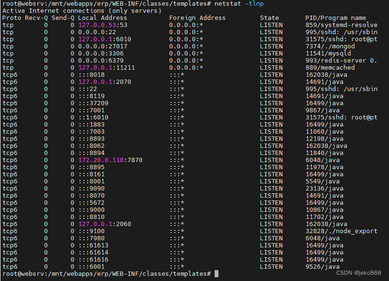Click local address :::5672
The width and height of the screenshot is (389, 281).
tap(91, 203)
